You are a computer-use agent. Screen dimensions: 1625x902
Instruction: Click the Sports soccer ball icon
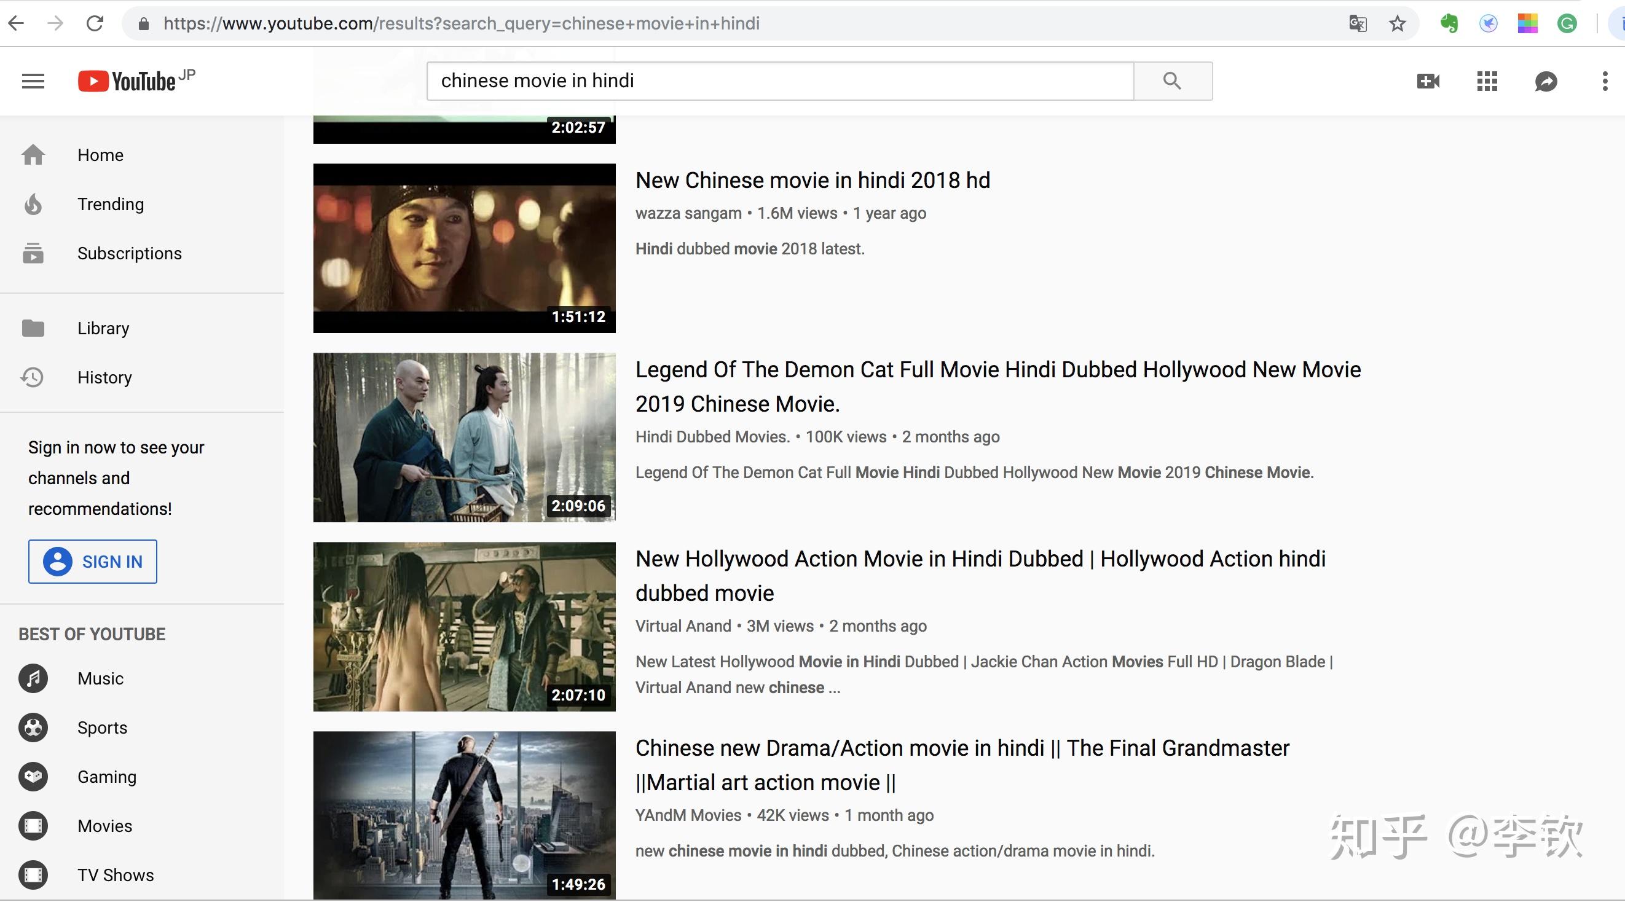point(33,727)
